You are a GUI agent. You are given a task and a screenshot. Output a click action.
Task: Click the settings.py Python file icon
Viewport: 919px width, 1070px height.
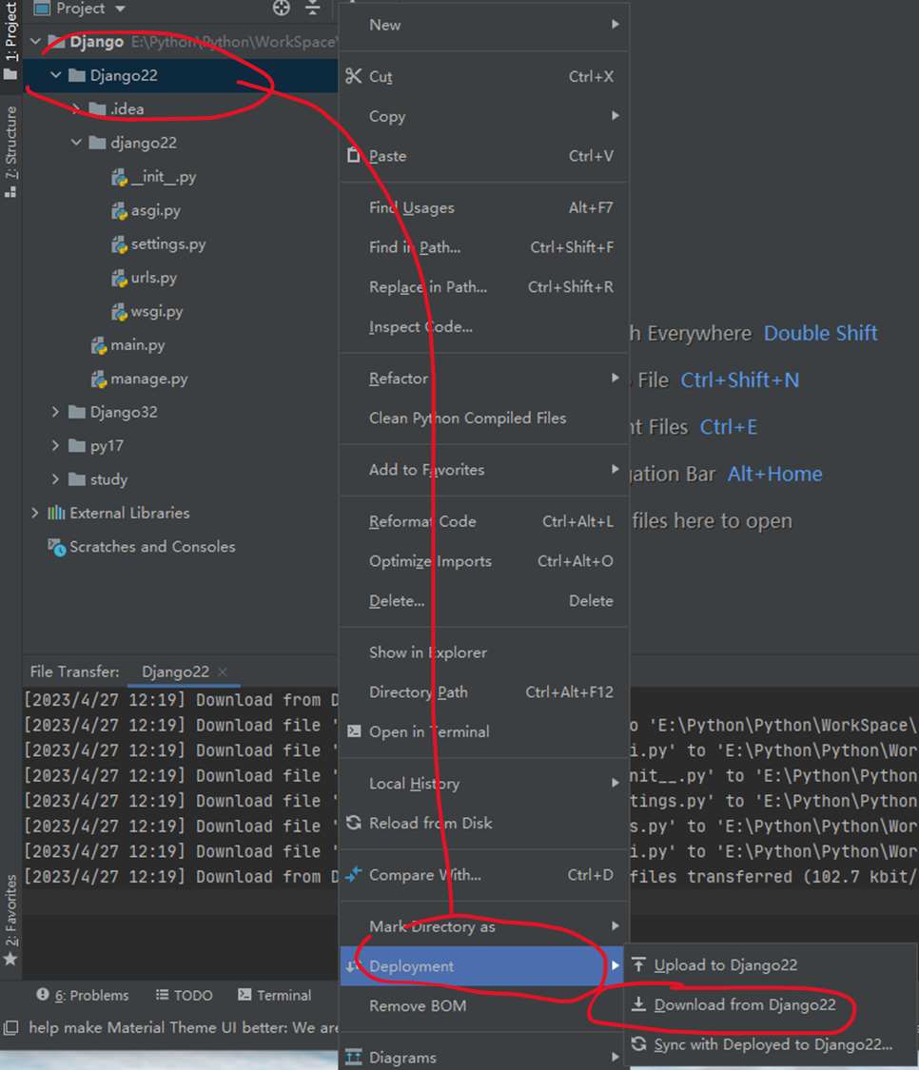[120, 243]
